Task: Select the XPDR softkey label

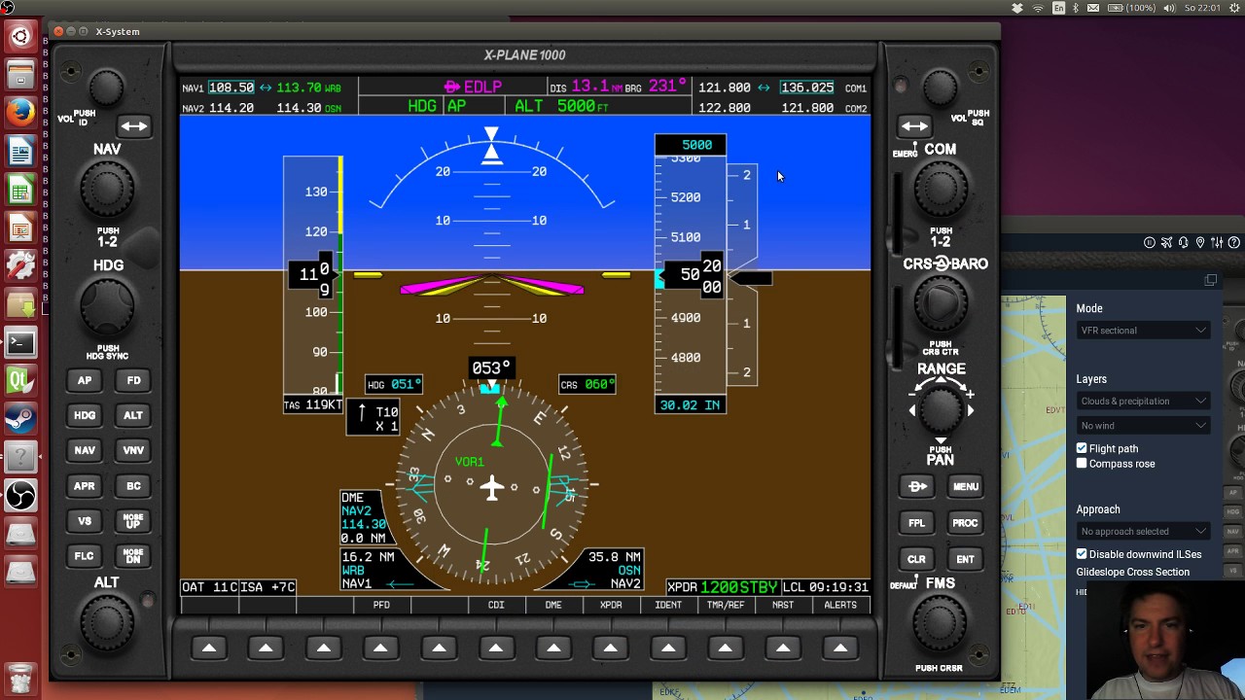Action: click(611, 605)
